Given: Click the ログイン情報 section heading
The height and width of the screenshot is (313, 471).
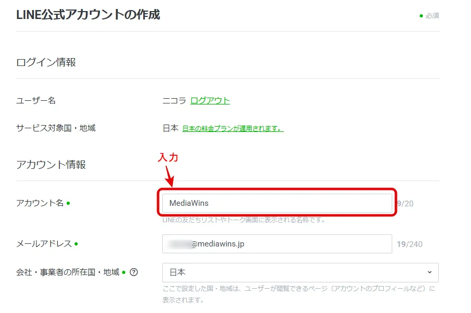Looking at the screenshot, I should [46, 62].
